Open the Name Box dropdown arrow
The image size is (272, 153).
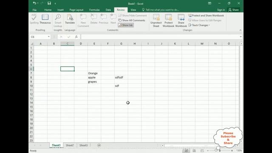tap(49, 37)
